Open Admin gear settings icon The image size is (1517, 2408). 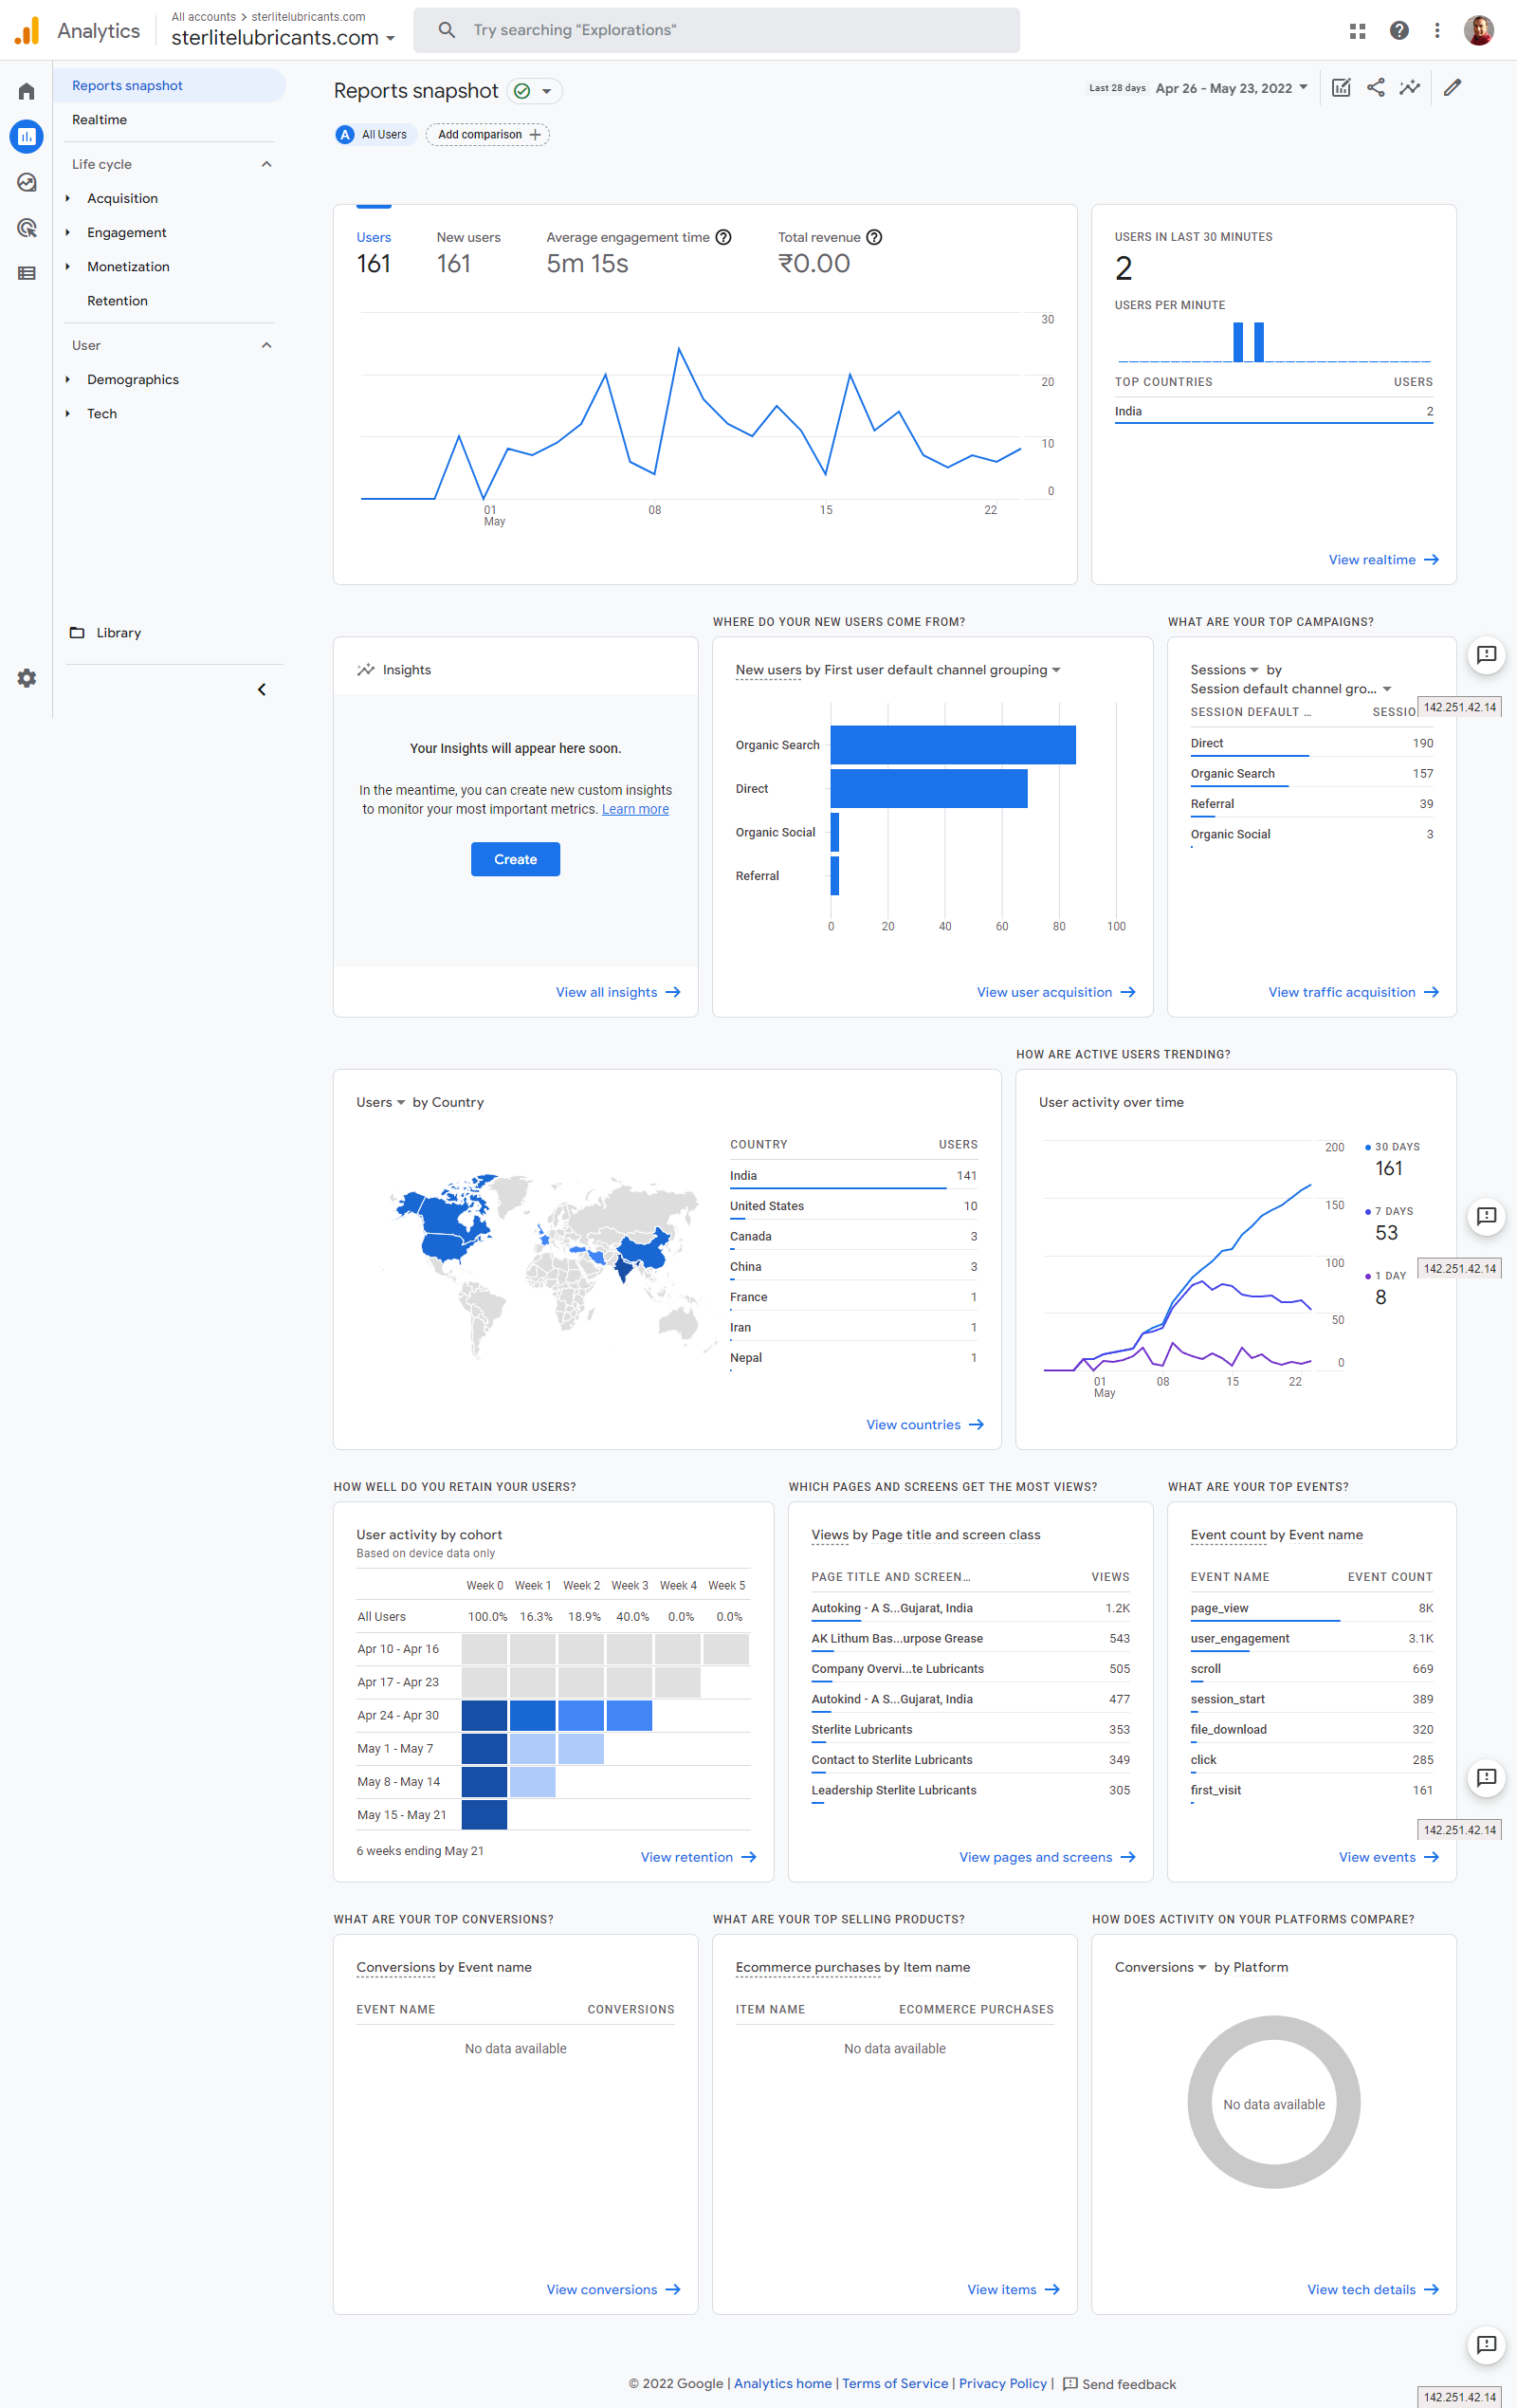26,678
